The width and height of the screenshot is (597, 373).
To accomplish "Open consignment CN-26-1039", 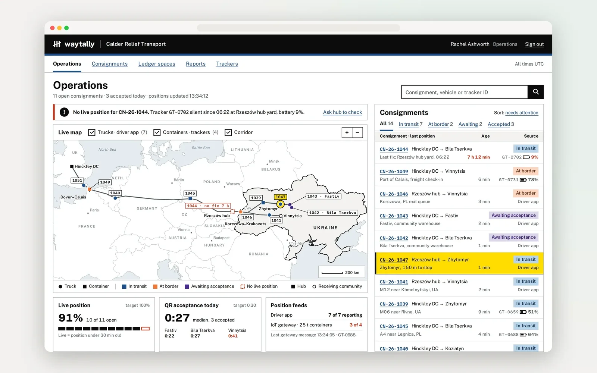I will pyautogui.click(x=394, y=304).
